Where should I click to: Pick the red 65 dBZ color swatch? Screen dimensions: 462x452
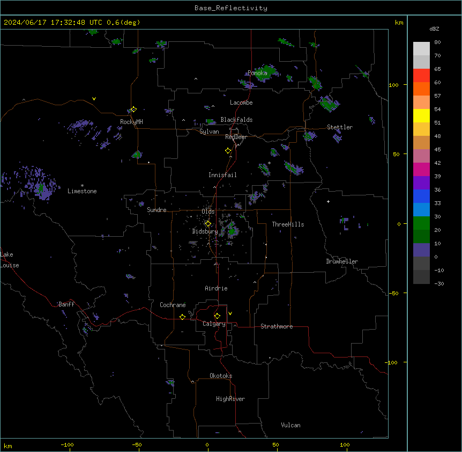click(x=421, y=75)
